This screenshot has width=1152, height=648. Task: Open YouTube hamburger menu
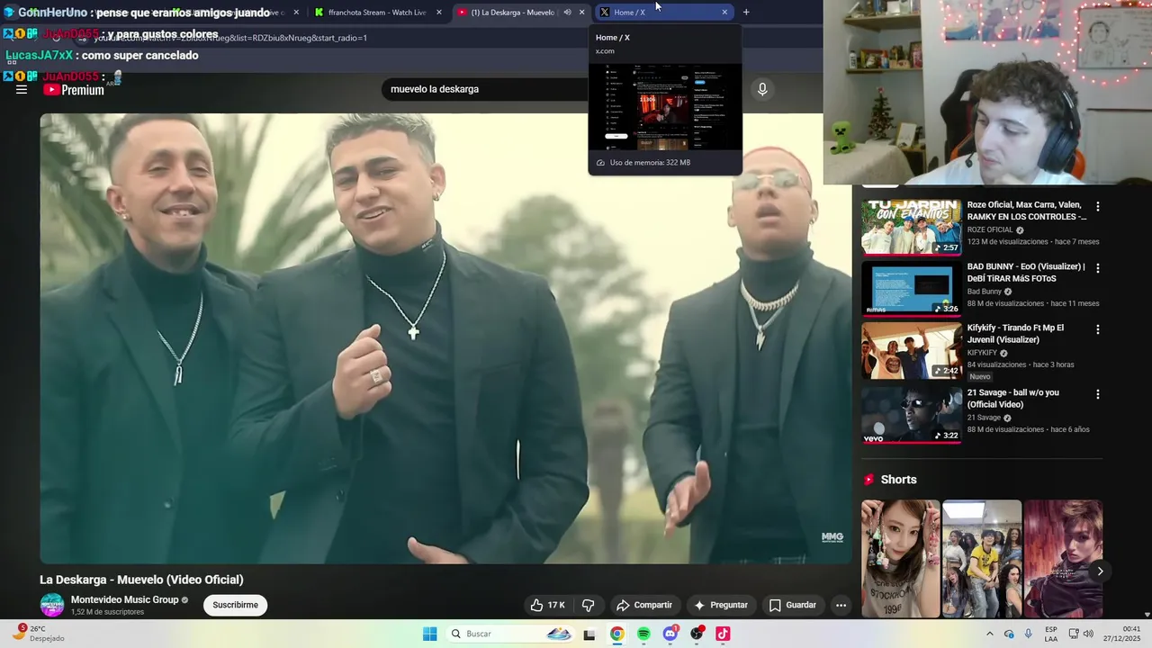pyautogui.click(x=22, y=89)
